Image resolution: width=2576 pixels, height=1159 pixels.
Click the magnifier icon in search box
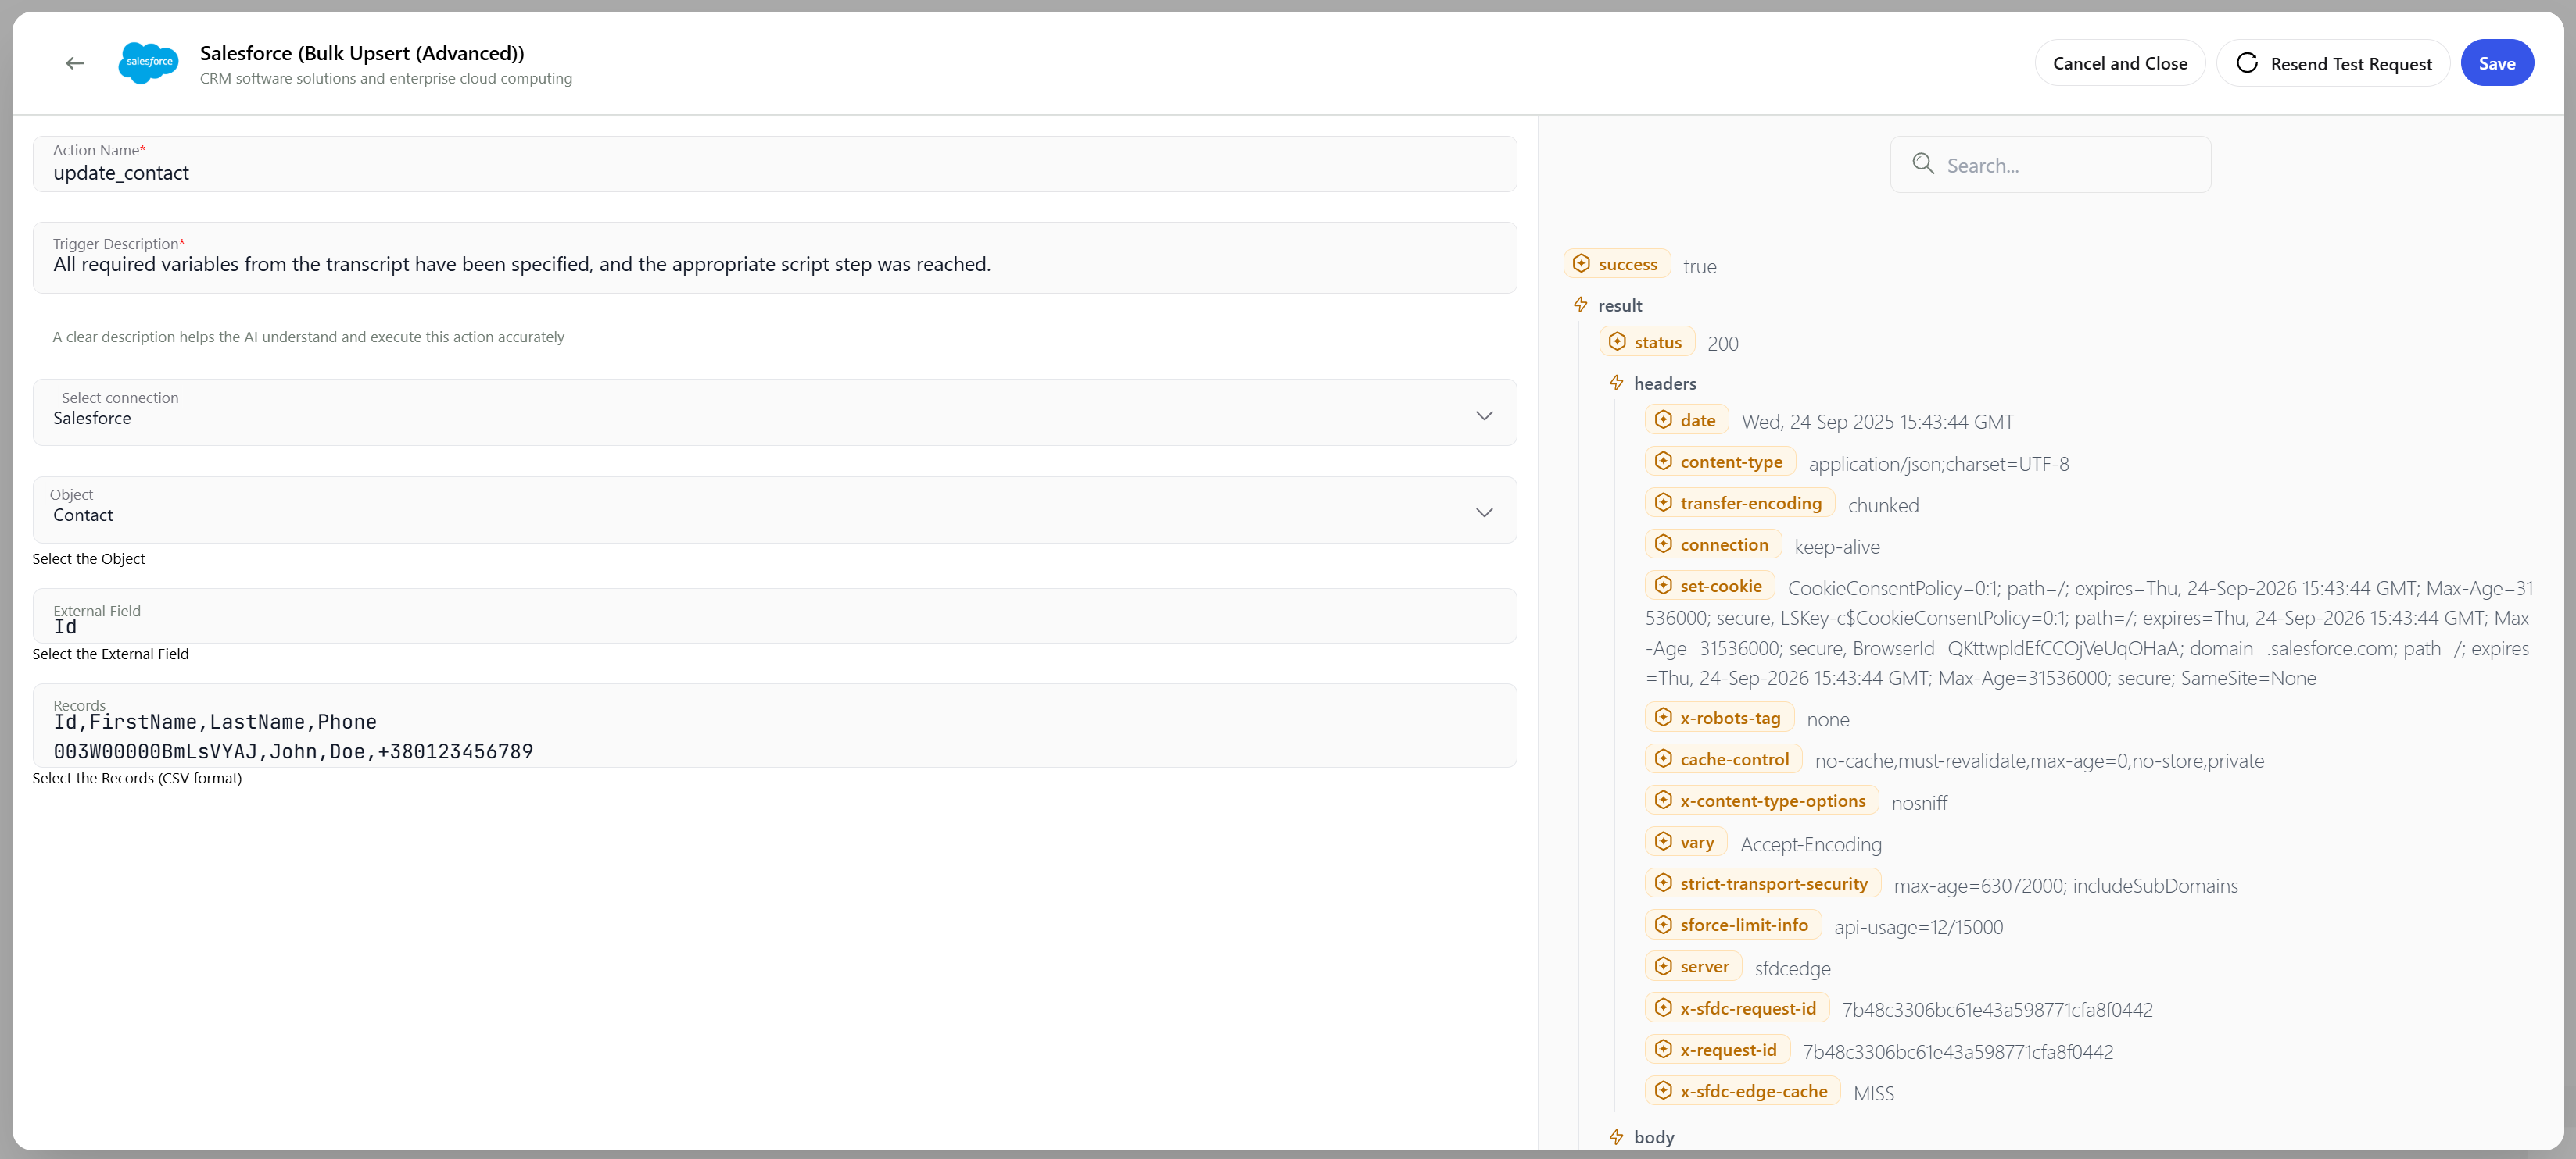point(1922,164)
